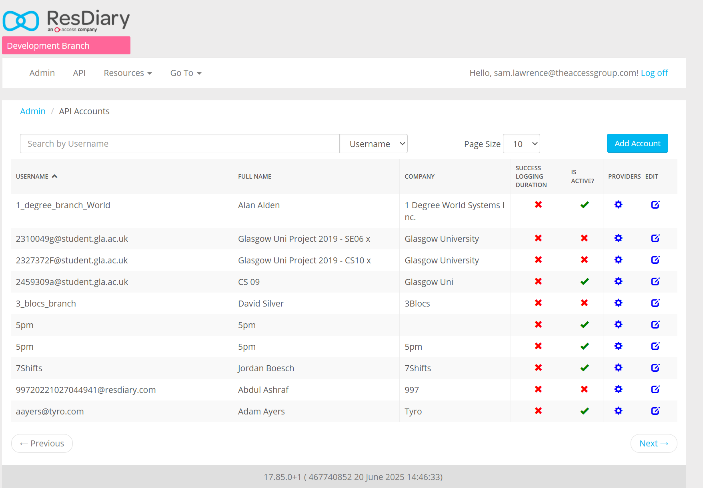Edit the 3_blocs_branch account
This screenshot has width=703, height=488.
[x=655, y=303]
